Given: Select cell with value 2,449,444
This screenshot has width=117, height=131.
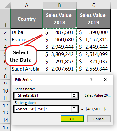Looking at the screenshot, I should pyautogui.click(x=93, y=47).
